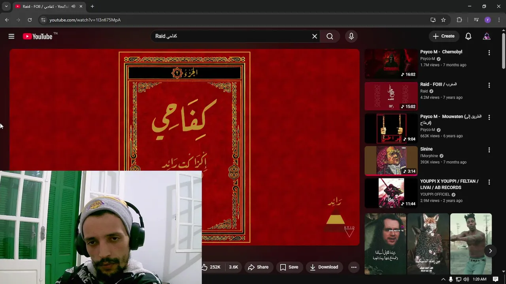The image size is (506, 284).
Task: Open YOUPPI X YOUPPI / FELTAN title link
Action: tap(449, 184)
